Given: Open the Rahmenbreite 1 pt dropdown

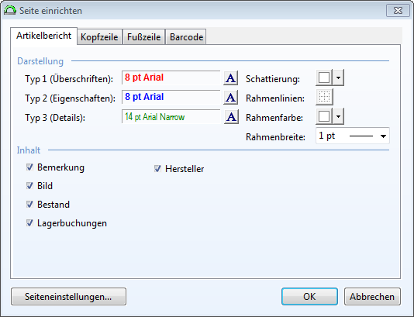Looking at the screenshot, I should click(x=353, y=136).
